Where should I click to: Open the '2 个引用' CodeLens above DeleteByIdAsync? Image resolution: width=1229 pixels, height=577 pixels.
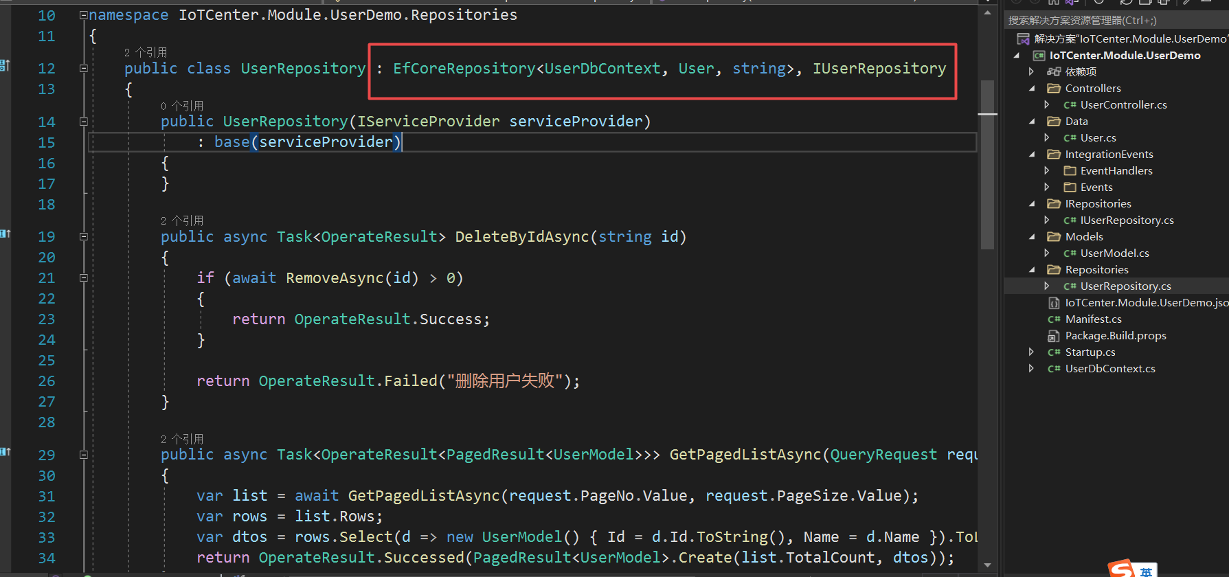182,220
